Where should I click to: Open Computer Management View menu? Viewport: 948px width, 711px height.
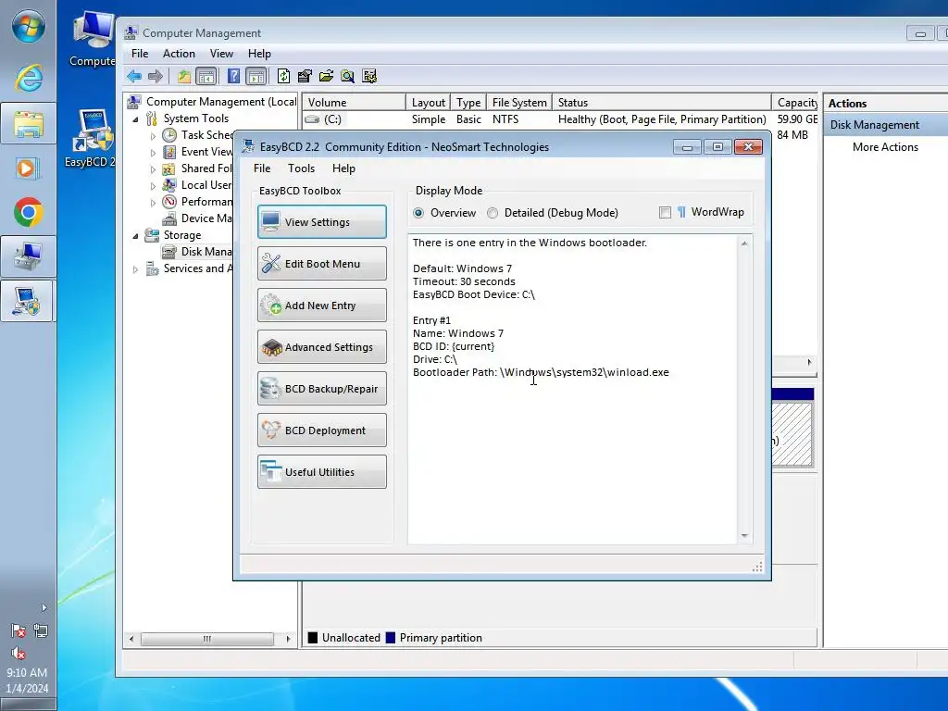[221, 53]
